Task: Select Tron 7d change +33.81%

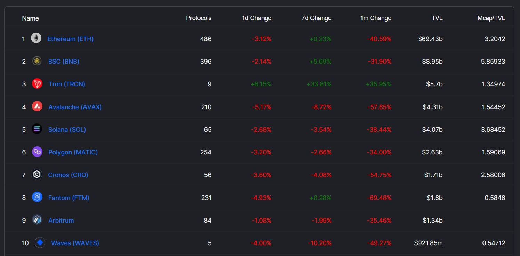Action: 319,84
